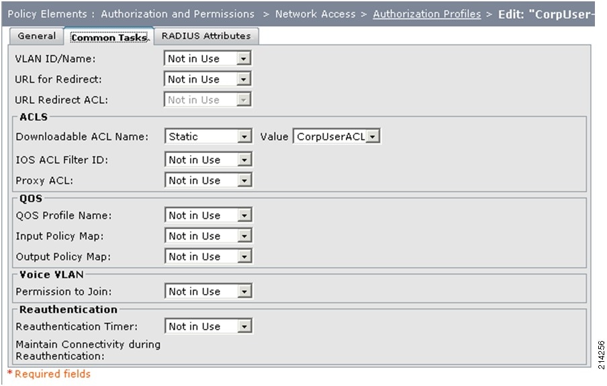Expand the Input Policy Map dropdown
607x386 pixels.
(x=208, y=236)
